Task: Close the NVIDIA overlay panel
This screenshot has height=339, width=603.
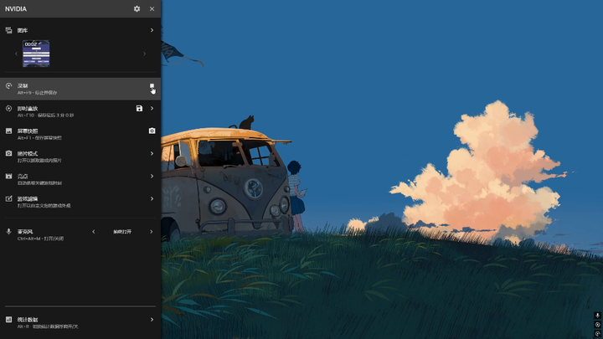Action: tap(152, 9)
